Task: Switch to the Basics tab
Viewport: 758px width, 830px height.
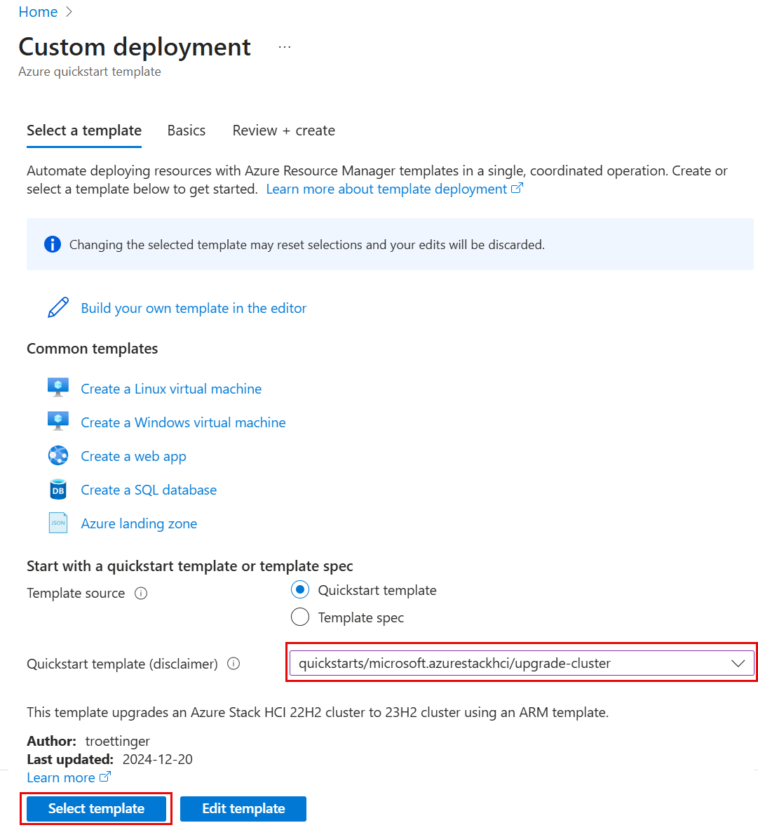Action: pyautogui.click(x=187, y=130)
